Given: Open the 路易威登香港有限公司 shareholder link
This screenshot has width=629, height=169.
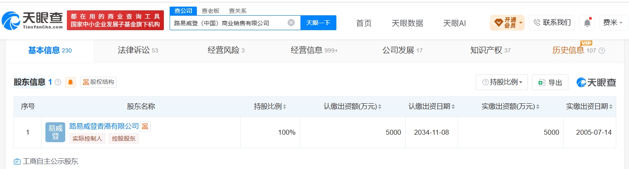Looking at the screenshot, I should (x=104, y=126).
